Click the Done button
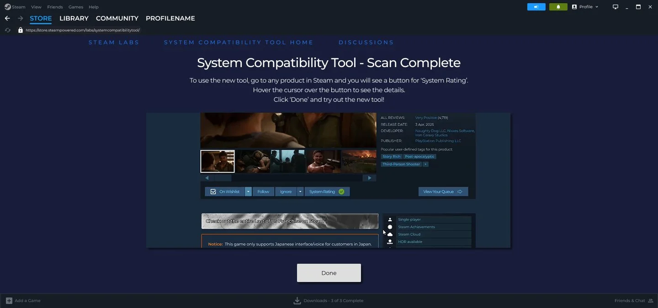This screenshot has width=658, height=308. (329, 273)
